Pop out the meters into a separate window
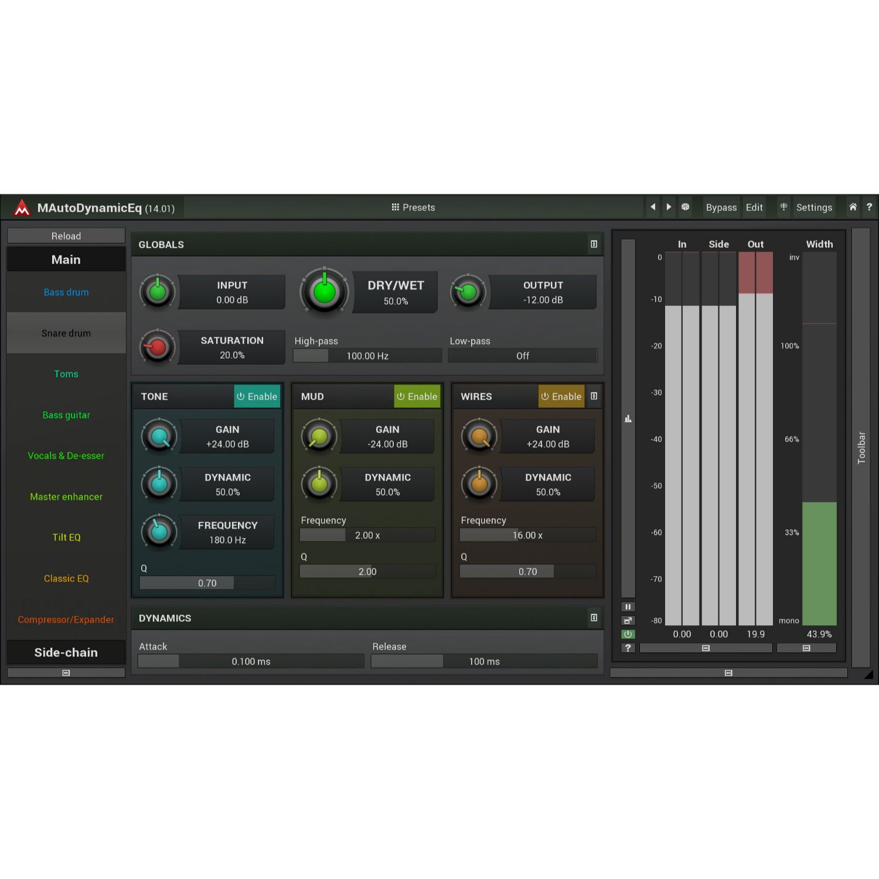This screenshot has height=879, width=879. point(628,621)
